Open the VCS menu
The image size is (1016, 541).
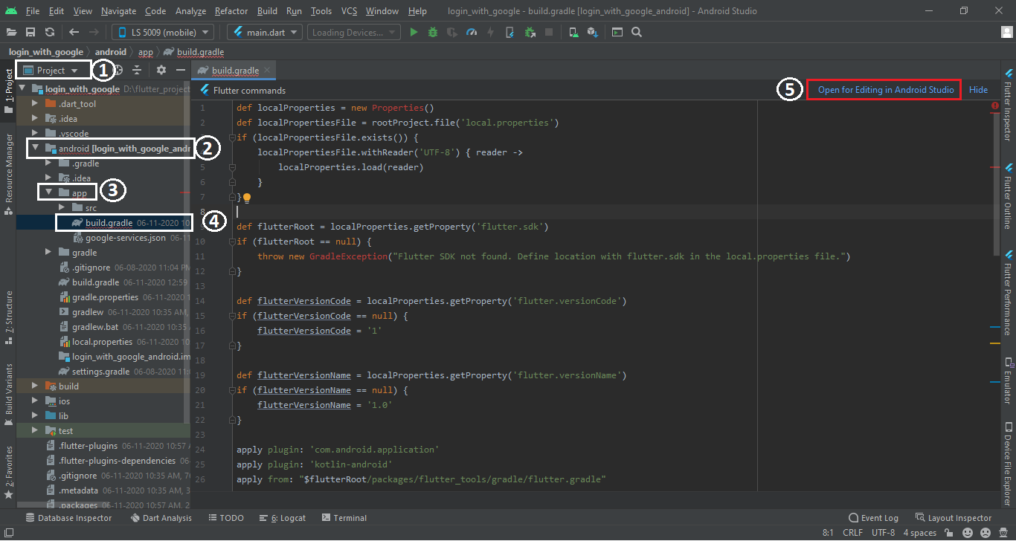(x=350, y=11)
